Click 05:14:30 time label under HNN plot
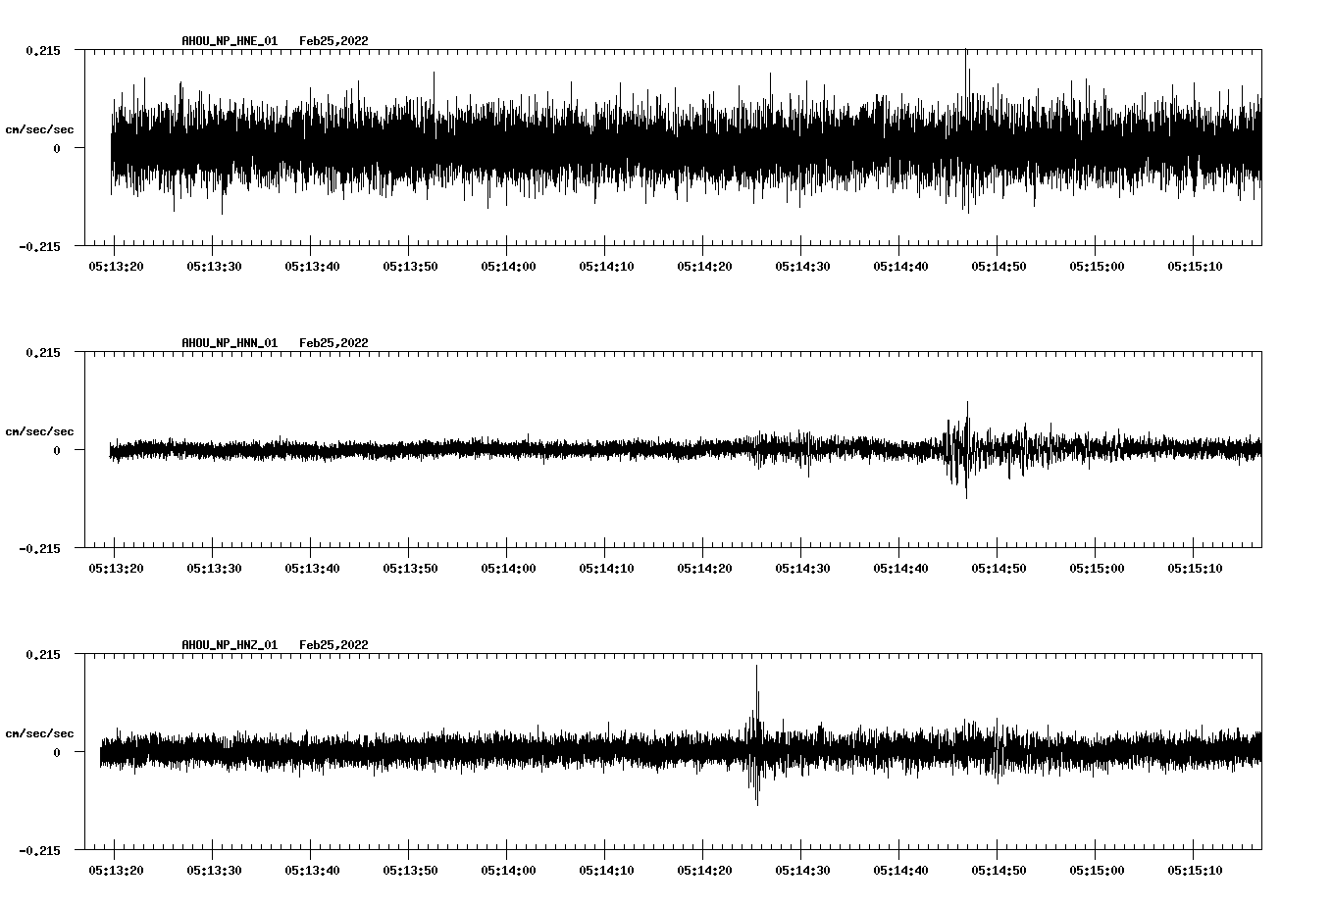The height and width of the screenshot is (906, 1332). (802, 568)
